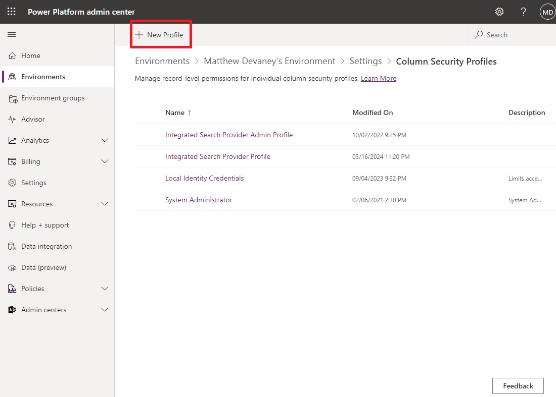Select the Advisor sidebar icon

[32, 119]
